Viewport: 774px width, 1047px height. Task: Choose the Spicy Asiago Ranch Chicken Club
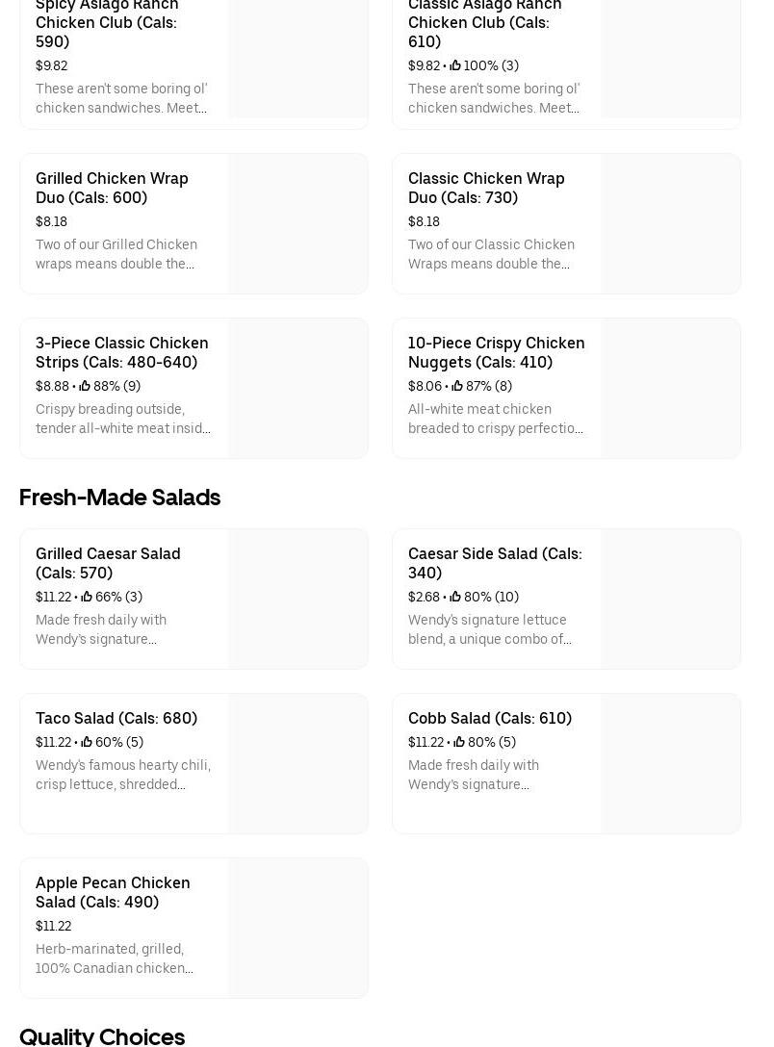tap(107, 22)
